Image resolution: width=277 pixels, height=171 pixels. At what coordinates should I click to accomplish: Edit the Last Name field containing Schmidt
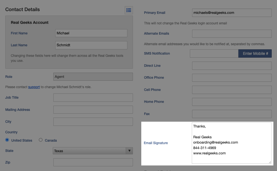(x=91, y=45)
